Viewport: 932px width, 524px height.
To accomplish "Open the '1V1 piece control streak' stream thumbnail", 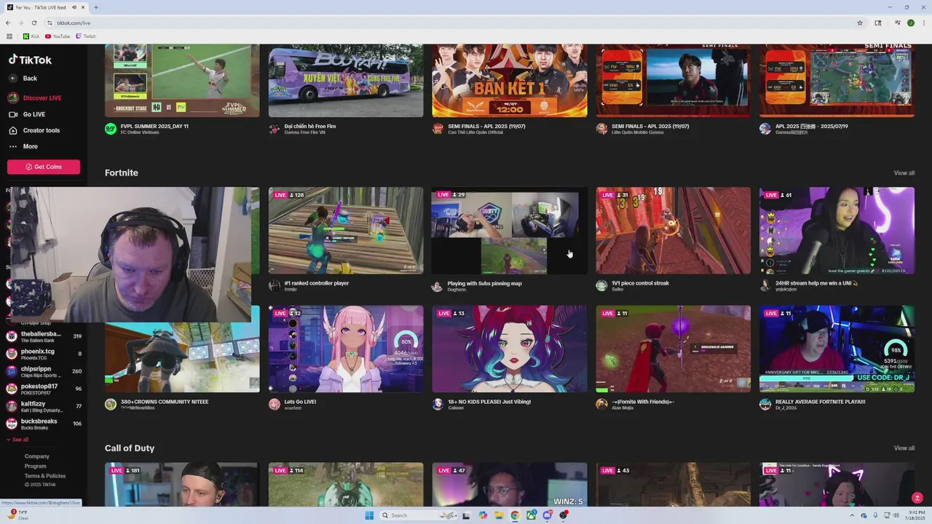I will pyautogui.click(x=674, y=231).
